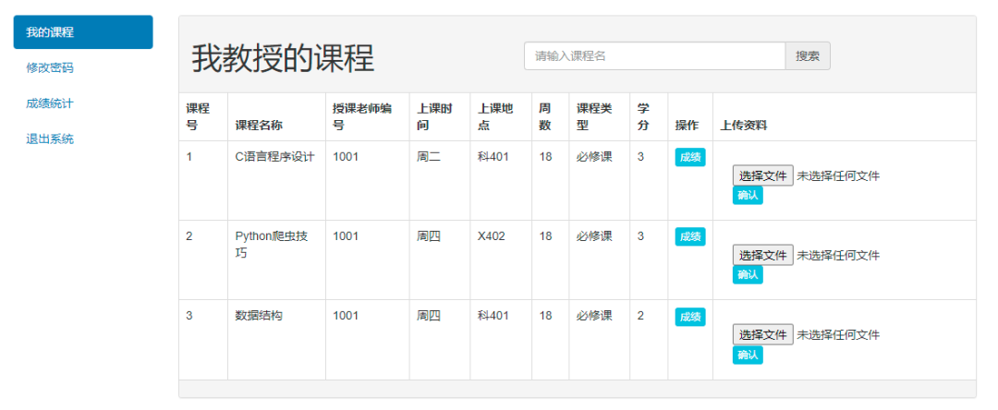This screenshot has width=998, height=410.
Task: Focus the 请输入课程名 search field
Action: coord(654,56)
